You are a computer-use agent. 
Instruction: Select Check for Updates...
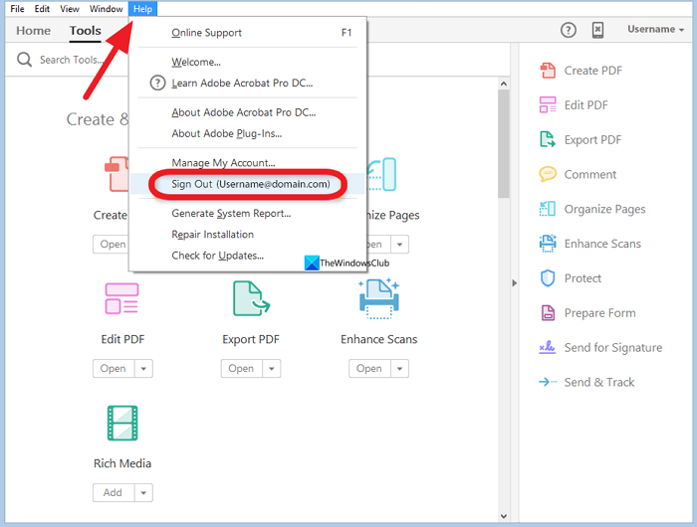pos(248,256)
